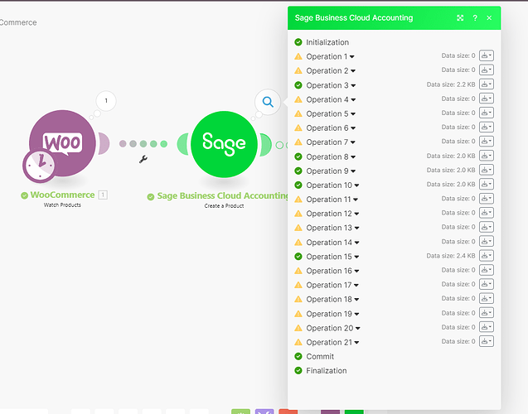Download output for Operation 20

(487, 327)
